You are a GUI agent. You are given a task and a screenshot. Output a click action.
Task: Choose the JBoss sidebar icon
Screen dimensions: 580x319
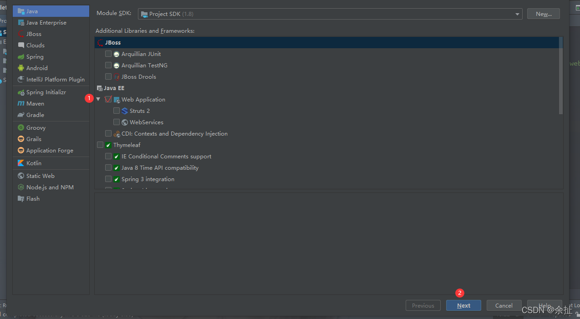[21, 34]
